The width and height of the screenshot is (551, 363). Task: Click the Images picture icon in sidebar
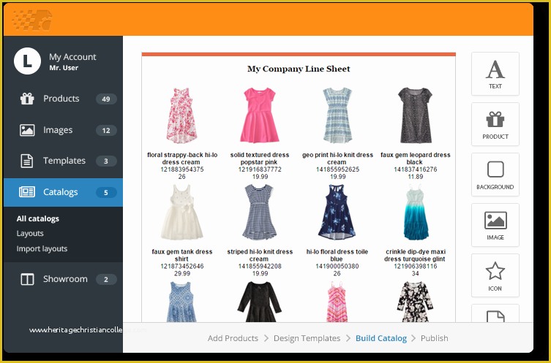[x=27, y=130]
